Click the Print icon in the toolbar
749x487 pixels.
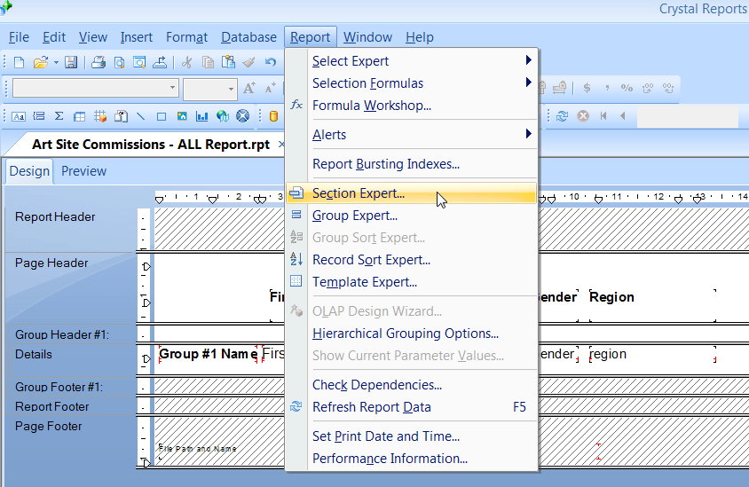(x=99, y=62)
